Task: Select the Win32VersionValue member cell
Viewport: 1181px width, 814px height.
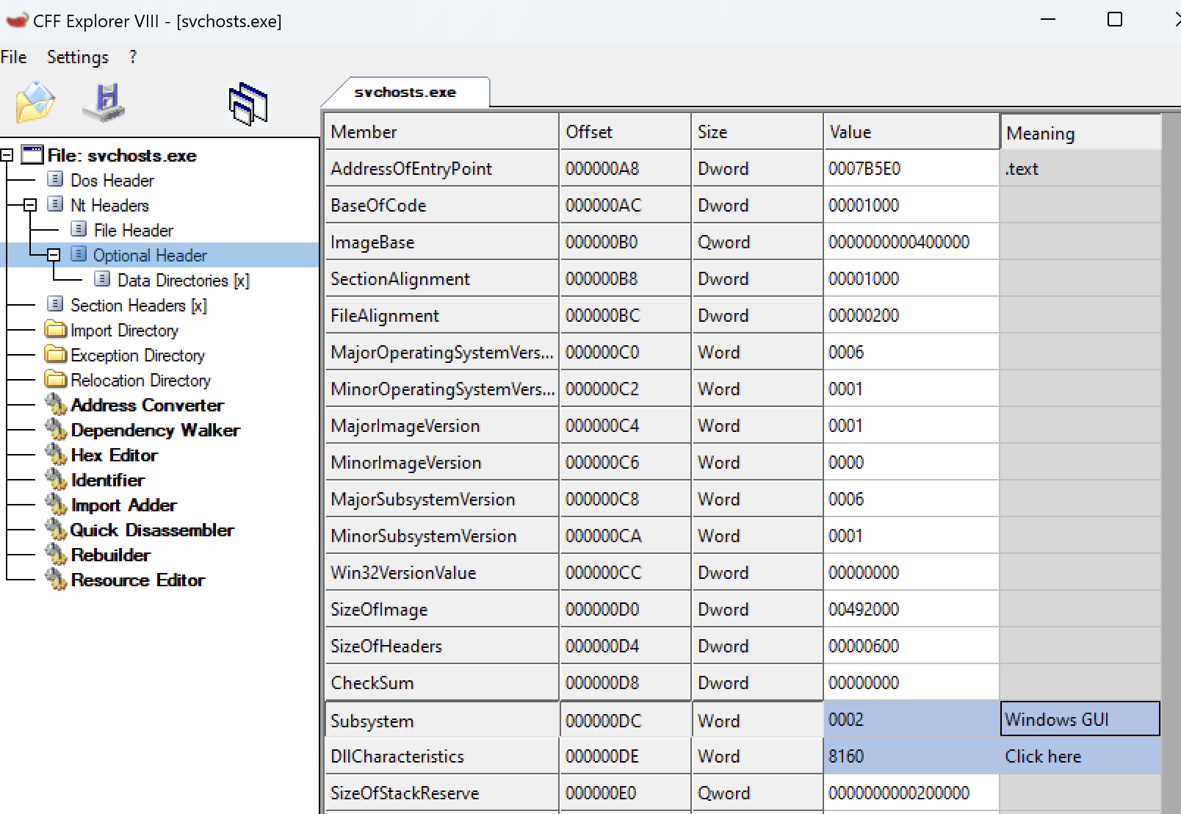Action: (x=441, y=572)
